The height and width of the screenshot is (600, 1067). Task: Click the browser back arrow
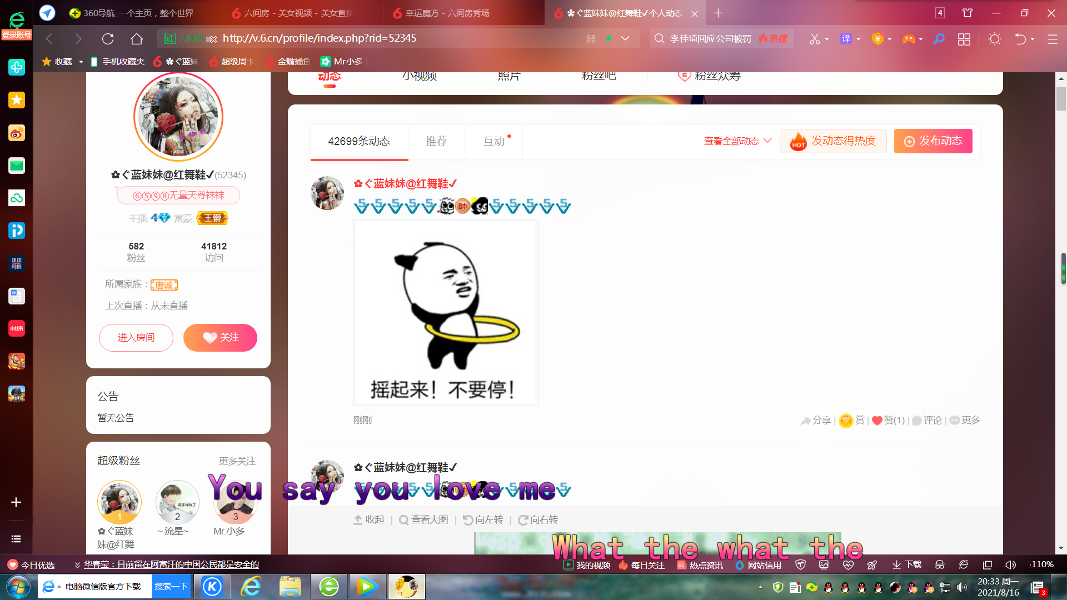click(x=49, y=39)
